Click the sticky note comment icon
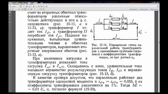 [36, 6]
